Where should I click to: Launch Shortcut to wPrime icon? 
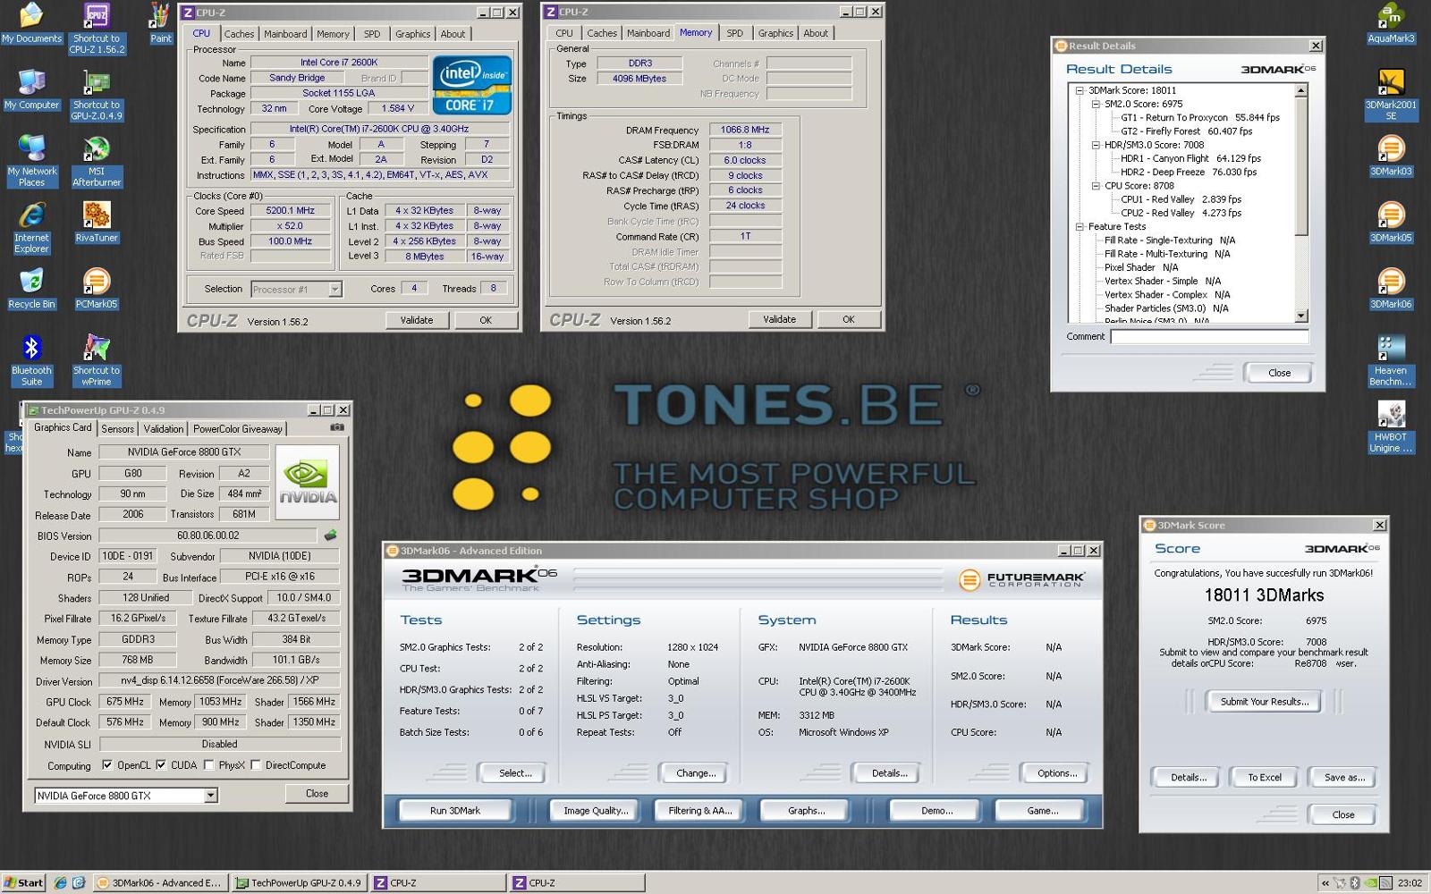tap(97, 360)
